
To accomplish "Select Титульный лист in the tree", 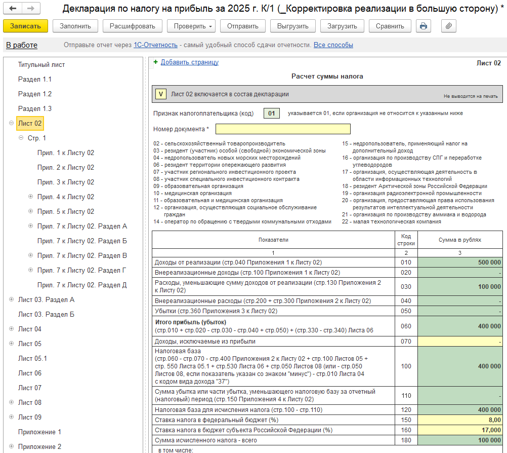I will [x=41, y=65].
